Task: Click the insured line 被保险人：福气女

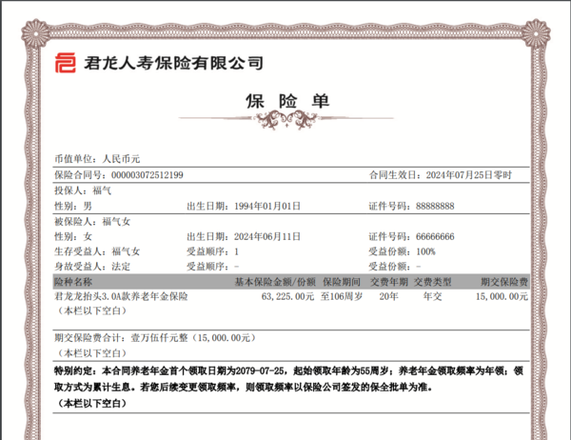Action: 92,221
